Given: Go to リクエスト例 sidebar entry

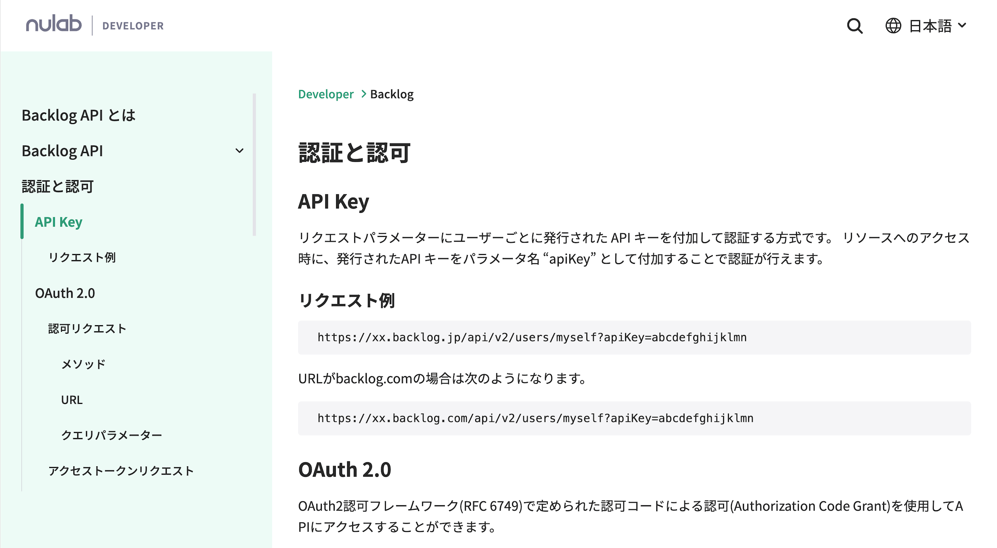Looking at the screenshot, I should click(x=82, y=258).
